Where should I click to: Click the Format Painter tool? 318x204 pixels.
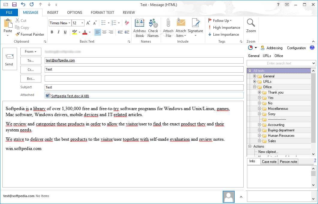(x=30, y=34)
